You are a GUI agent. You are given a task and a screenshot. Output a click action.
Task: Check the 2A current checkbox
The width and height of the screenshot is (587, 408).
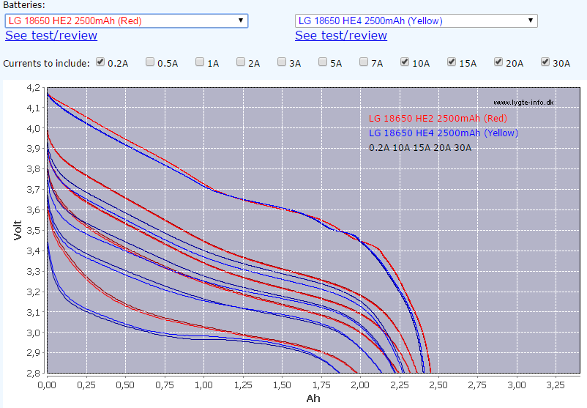tap(241, 62)
